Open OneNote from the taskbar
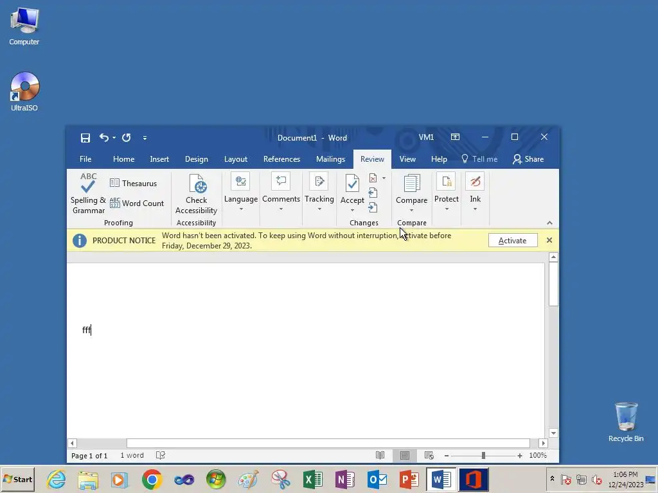 point(345,479)
